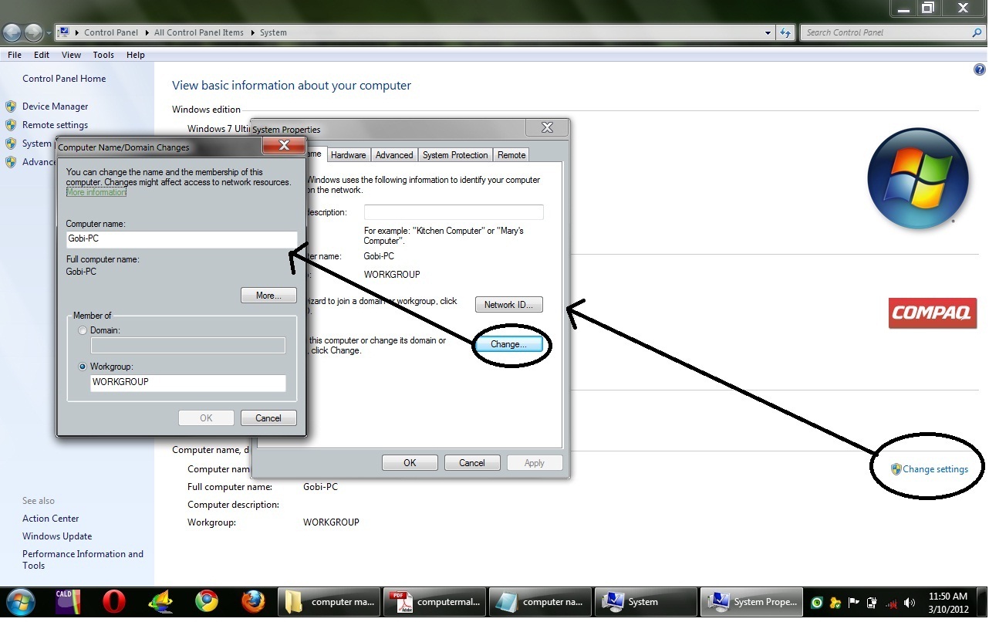Click the magnifier in Search Control Panel
Screen dimensions: 989x622
[x=977, y=32]
